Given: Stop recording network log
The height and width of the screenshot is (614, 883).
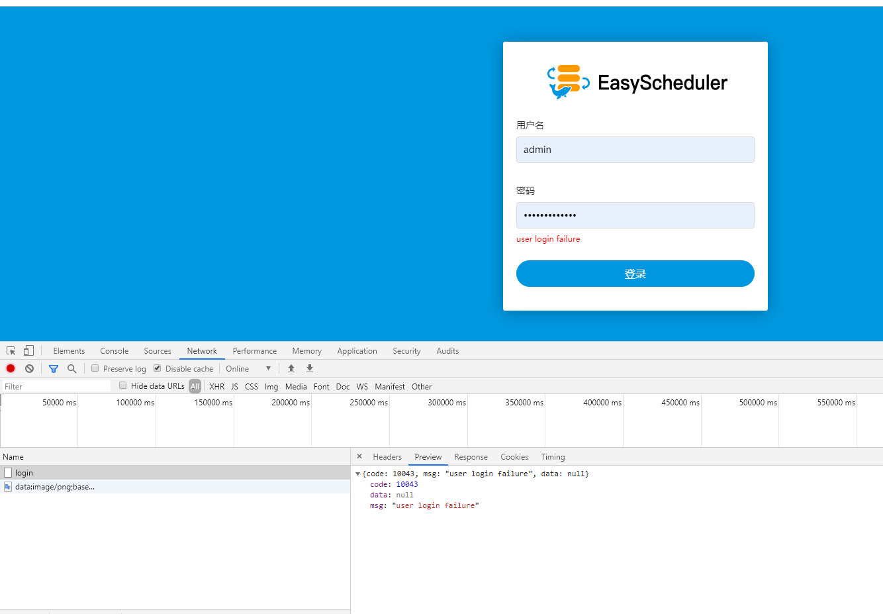Looking at the screenshot, I should pyautogui.click(x=11, y=368).
